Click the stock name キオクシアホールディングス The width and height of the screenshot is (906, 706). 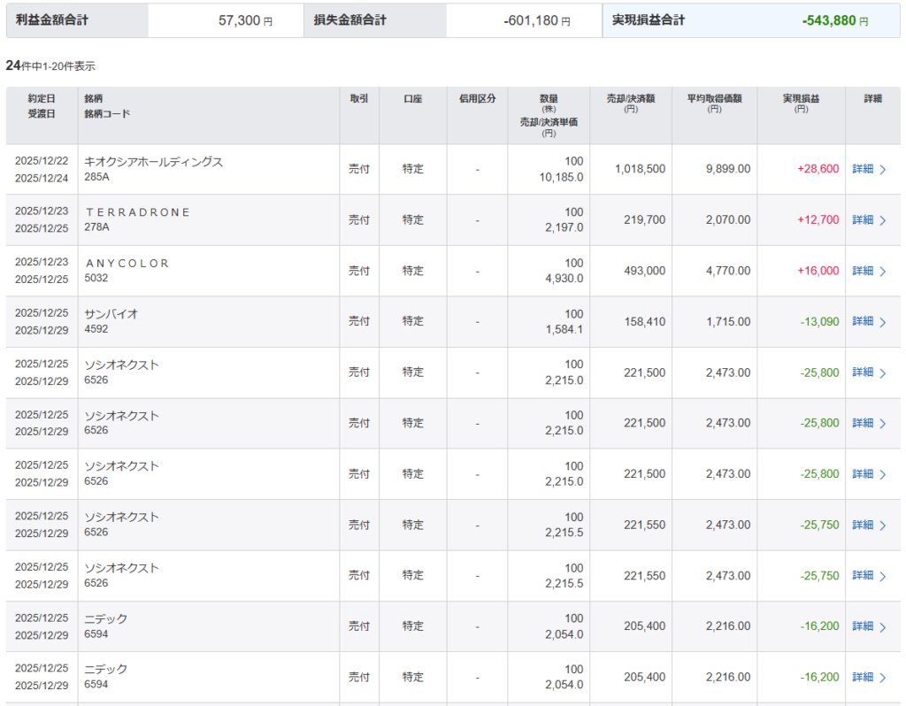click(x=153, y=162)
